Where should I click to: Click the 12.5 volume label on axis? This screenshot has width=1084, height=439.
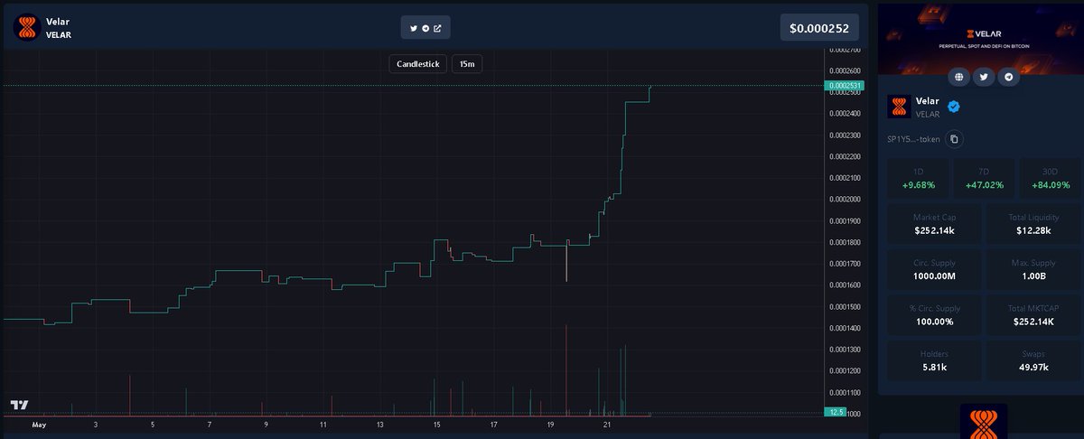pos(836,412)
